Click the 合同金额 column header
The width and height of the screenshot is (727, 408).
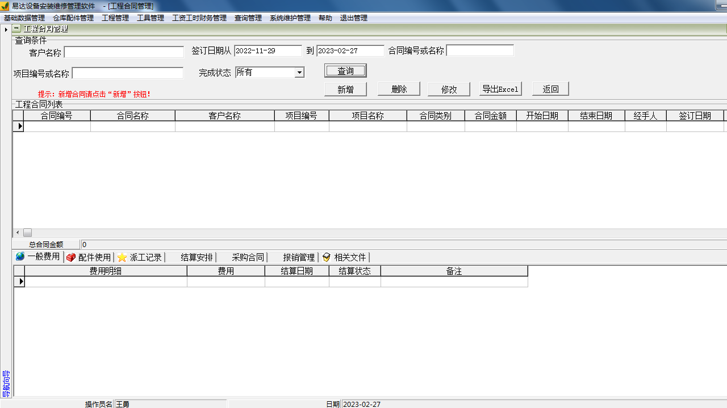click(490, 116)
